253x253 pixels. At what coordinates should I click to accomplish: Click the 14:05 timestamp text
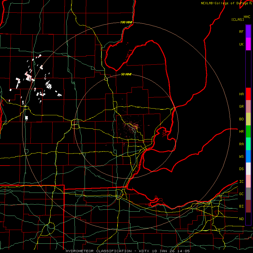[184, 251]
